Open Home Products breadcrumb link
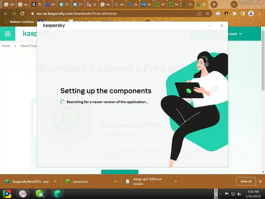The width and height of the screenshot is (265, 199). (x=28, y=46)
